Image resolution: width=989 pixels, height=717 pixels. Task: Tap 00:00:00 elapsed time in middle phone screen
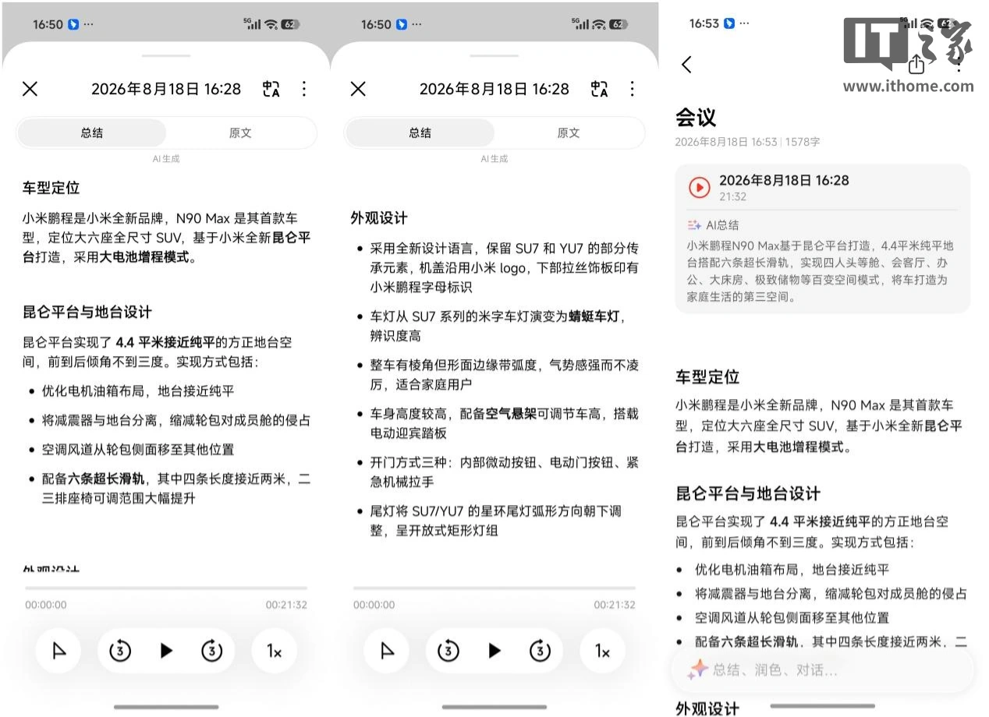click(374, 605)
